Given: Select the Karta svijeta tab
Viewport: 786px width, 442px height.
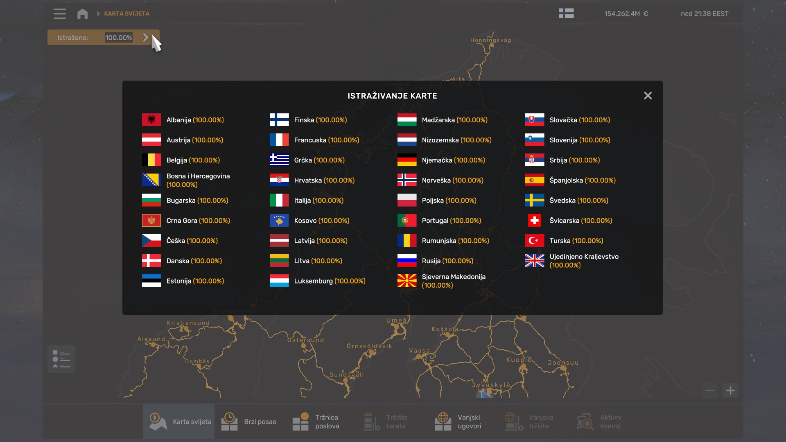Looking at the screenshot, I should pos(179,422).
